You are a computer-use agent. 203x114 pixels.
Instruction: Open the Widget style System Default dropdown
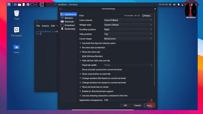click(128, 25)
